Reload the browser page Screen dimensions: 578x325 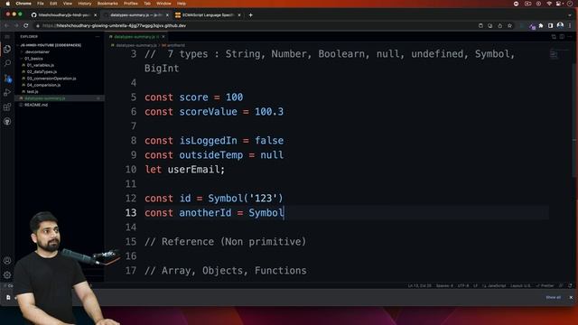25,25
